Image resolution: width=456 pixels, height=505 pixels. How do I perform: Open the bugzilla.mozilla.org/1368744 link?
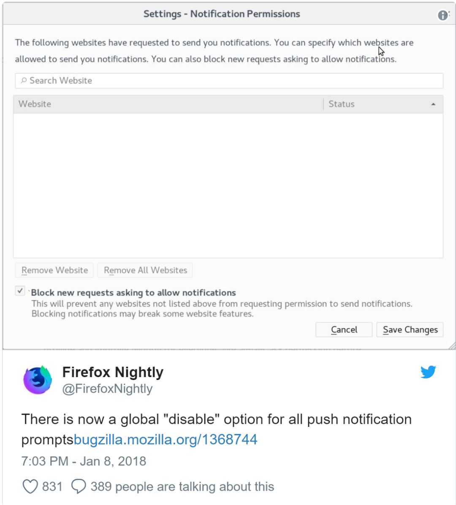(x=166, y=440)
